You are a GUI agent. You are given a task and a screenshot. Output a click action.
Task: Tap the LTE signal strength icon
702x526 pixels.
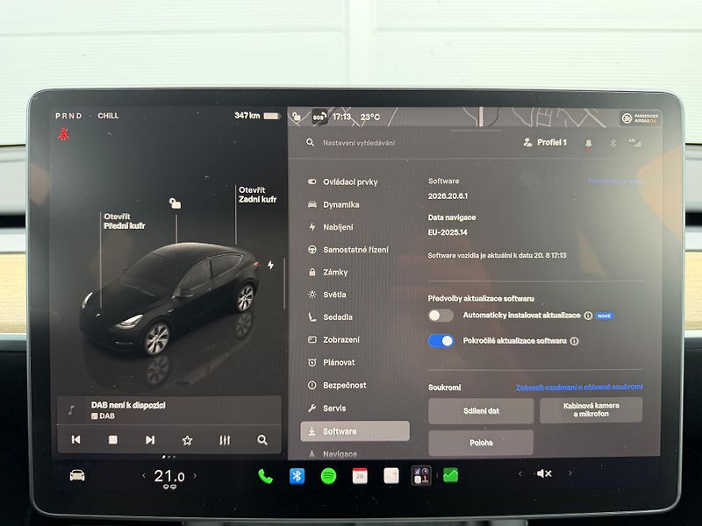pos(634,143)
